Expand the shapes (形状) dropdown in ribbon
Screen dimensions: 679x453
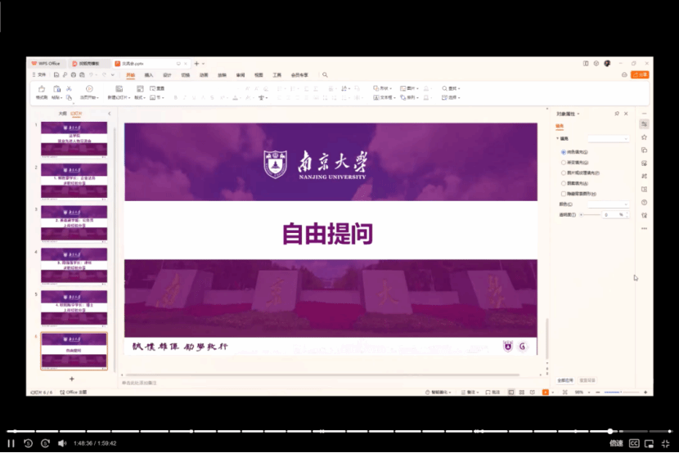[x=384, y=88]
